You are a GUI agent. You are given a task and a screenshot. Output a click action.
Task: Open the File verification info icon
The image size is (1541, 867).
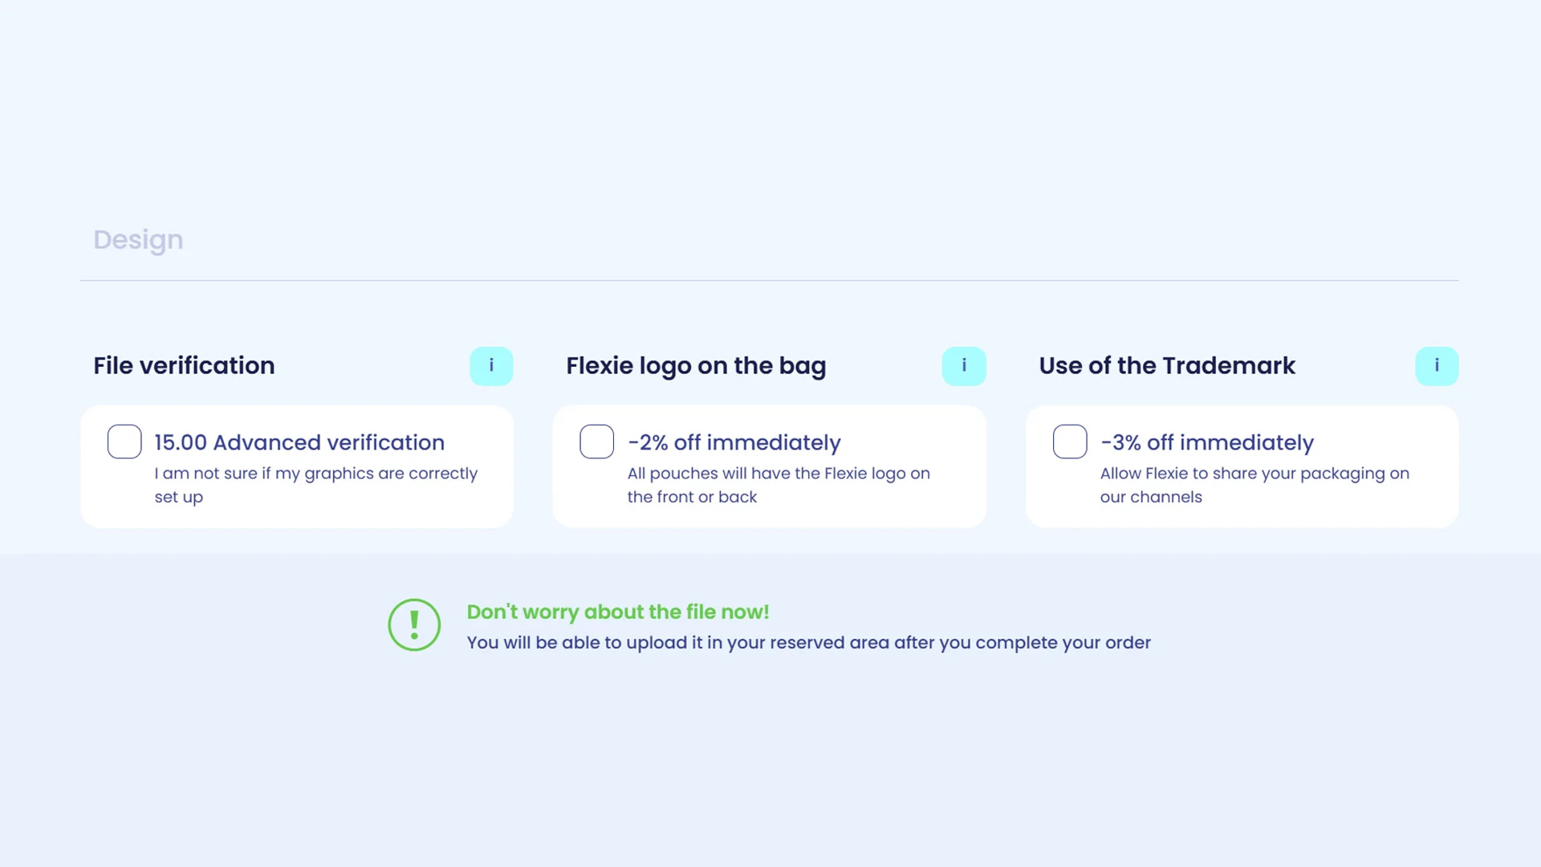(491, 366)
